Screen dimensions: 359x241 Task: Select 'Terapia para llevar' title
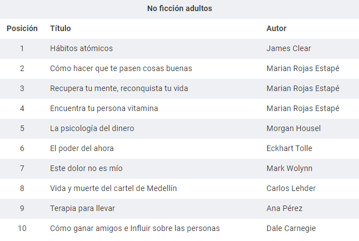[82, 208]
